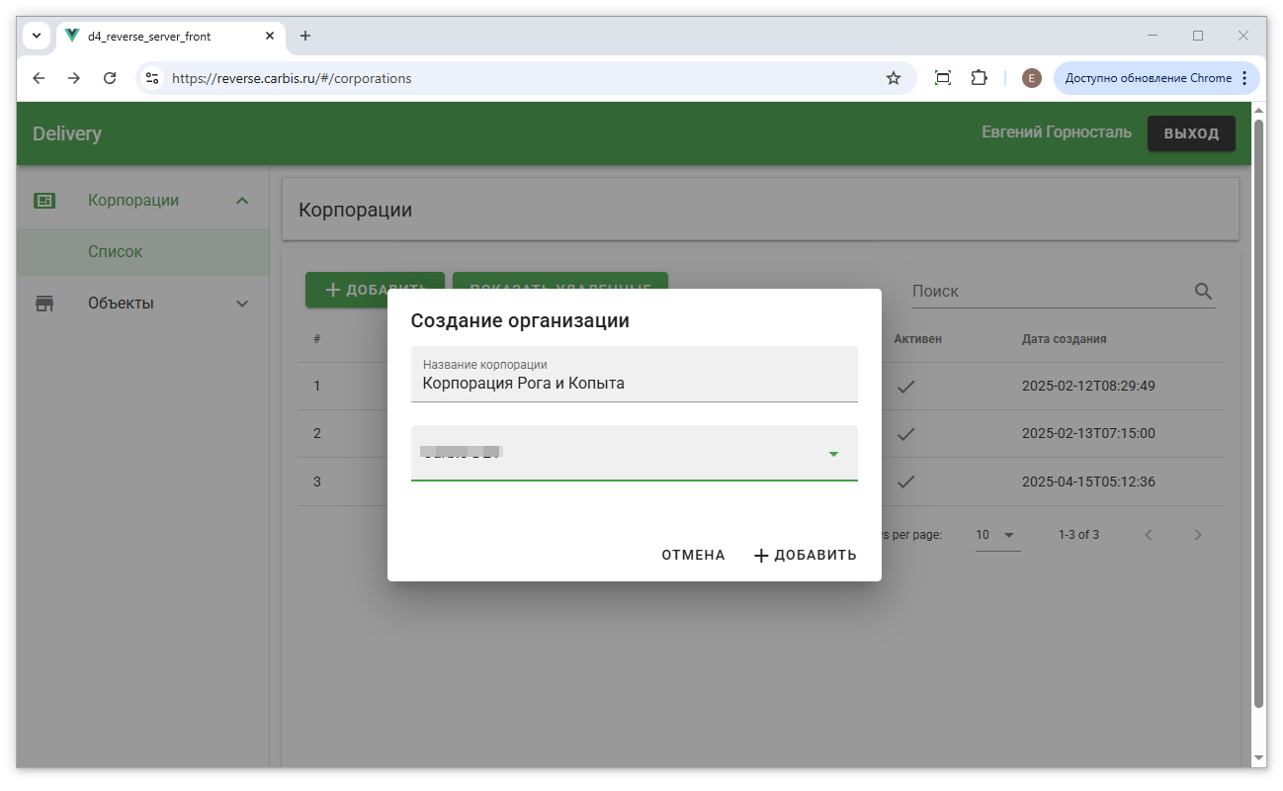Click site information icon in address bar

tap(151, 78)
